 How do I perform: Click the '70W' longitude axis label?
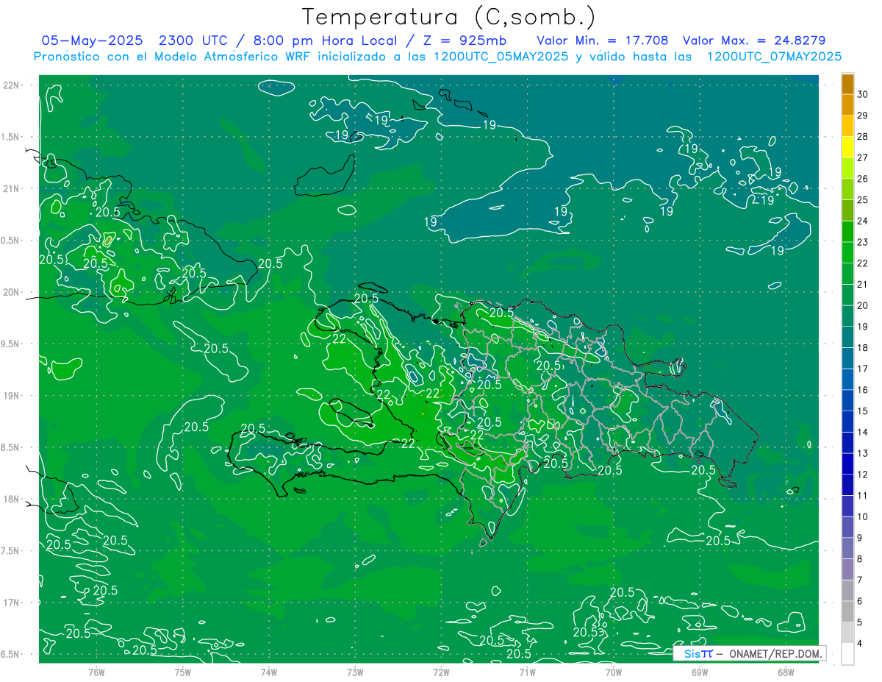tap(614, 672)
